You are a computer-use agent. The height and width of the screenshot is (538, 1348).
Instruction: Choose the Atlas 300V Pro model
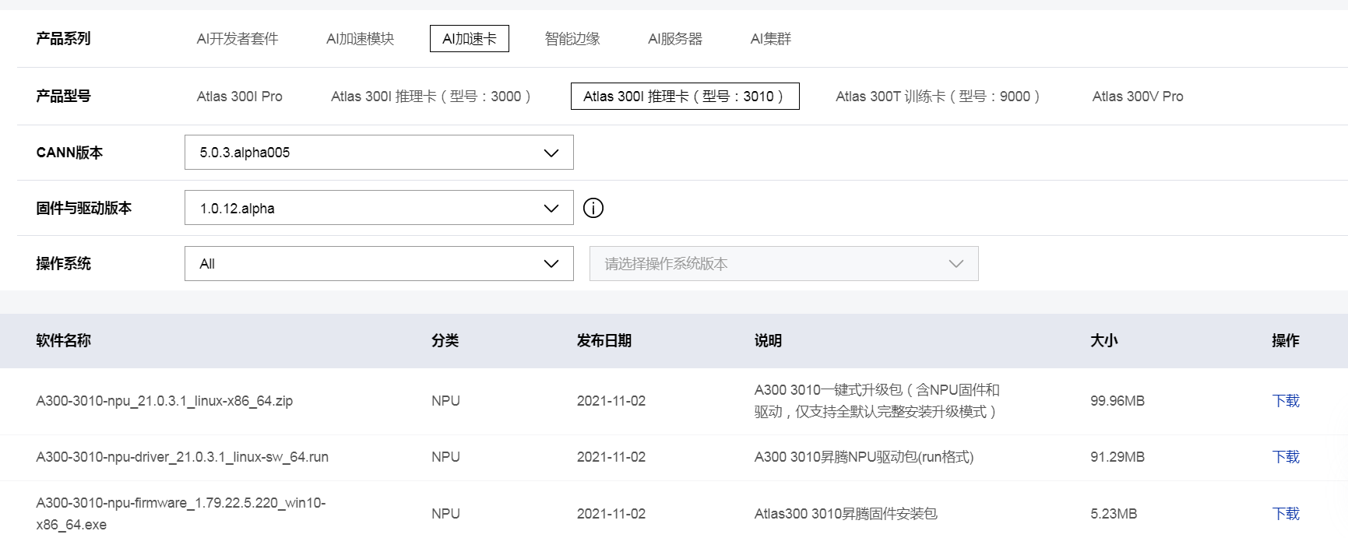pyautogui.click(x=1138, y=97)
